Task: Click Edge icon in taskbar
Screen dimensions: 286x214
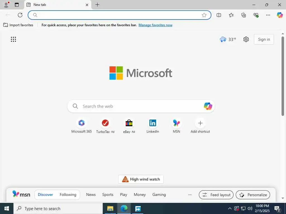Action: (124, 208)
